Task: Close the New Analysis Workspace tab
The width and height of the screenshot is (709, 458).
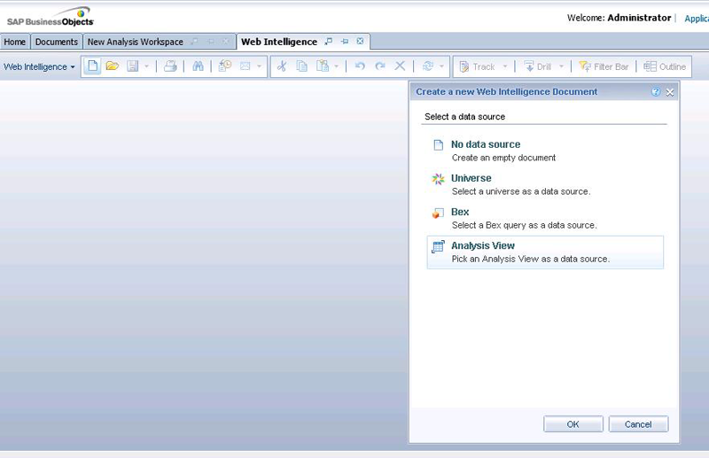Action: (x=225, y=42)
